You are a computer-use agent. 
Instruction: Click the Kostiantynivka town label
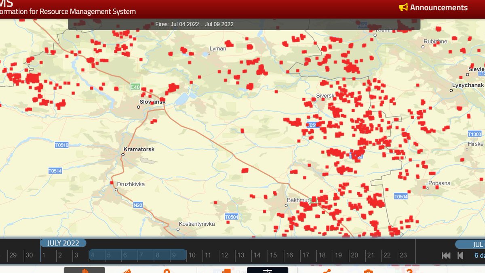point(197,224)
